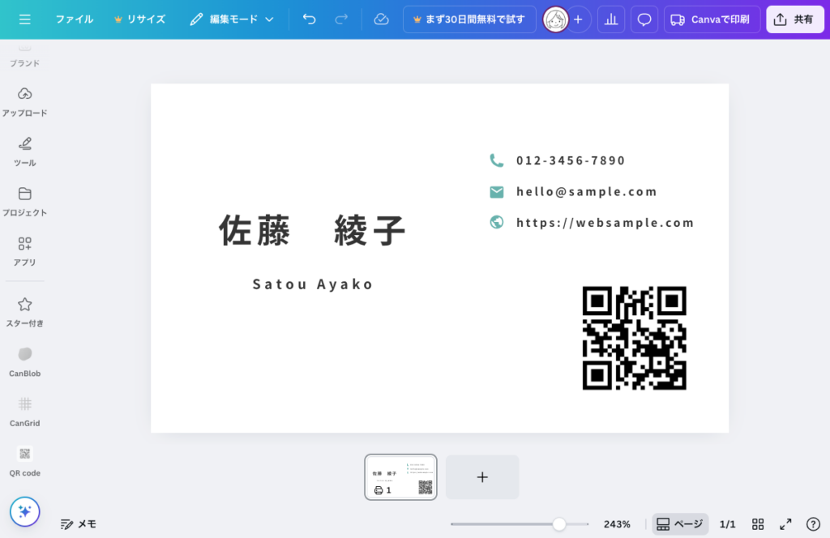The height and width of the screenshot is (538, 830).
Task: Add a new page with plus tile
Action: coord(482,476)
